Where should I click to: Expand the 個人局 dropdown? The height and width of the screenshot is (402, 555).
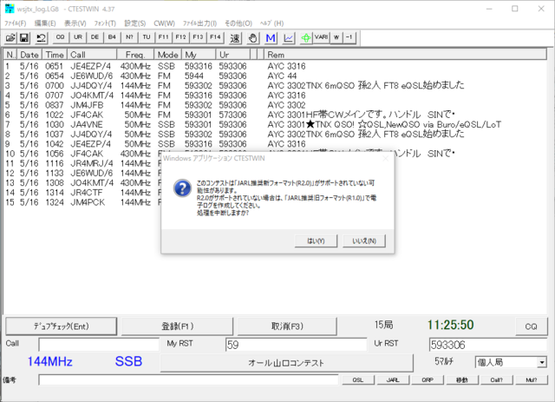[541, 362]
